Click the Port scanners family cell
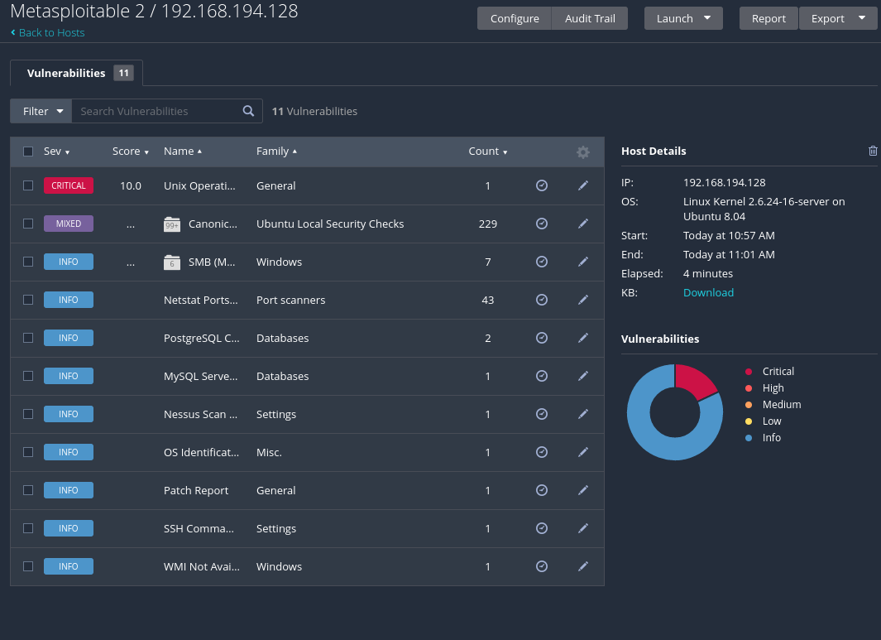The width and height of the screenshot is (881, 640). (290, 300)
